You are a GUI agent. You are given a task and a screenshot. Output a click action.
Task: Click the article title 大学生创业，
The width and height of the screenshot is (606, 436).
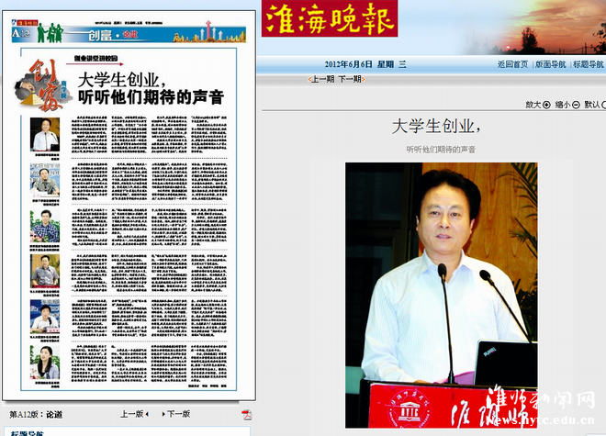[x=436, y=127]
